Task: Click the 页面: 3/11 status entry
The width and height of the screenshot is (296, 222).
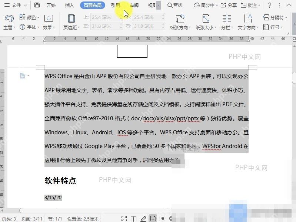Action: pos(32,219)
